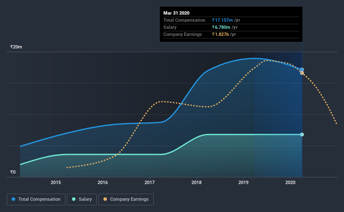Select the orange Company Earnings data point marker
344x212 pixels.
click(x=302, y=73)
